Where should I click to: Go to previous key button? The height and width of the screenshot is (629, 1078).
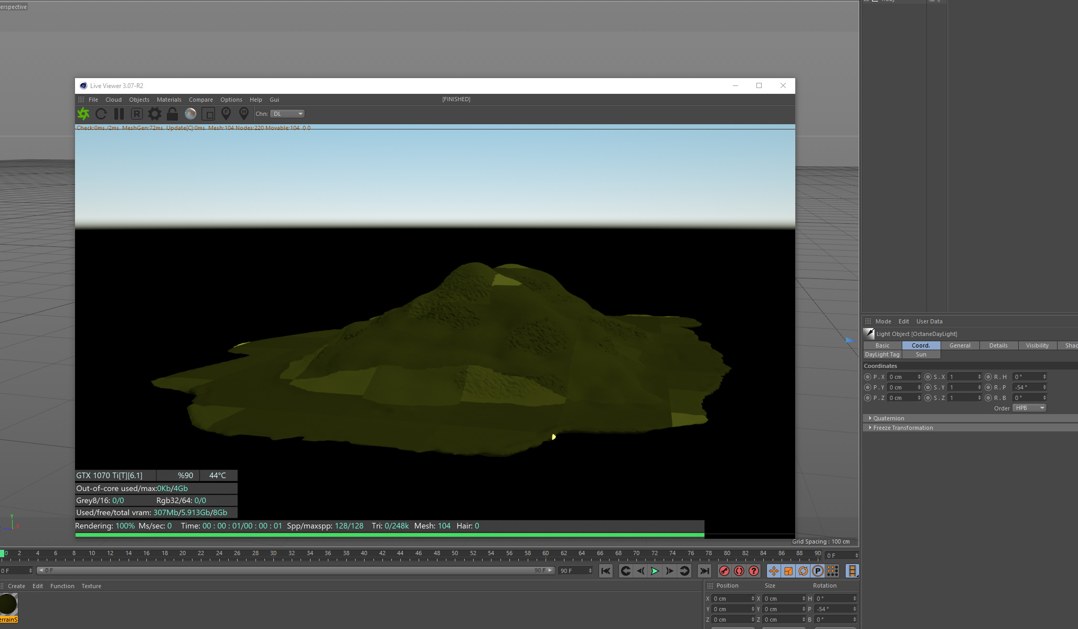(x=625, y=571)
